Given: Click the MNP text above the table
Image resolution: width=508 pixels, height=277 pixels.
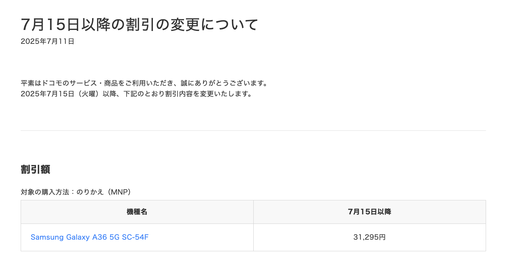Looking at the screenshot, I should tap(119, 192).
